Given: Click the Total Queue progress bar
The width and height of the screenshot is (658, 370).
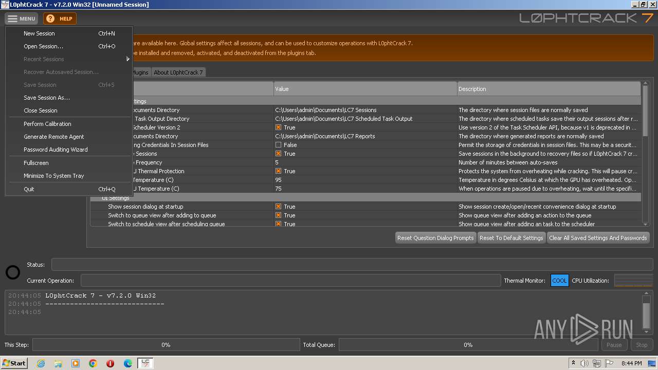Looking at the screenshot, I should pyautogui.click(x=468, y=345).
